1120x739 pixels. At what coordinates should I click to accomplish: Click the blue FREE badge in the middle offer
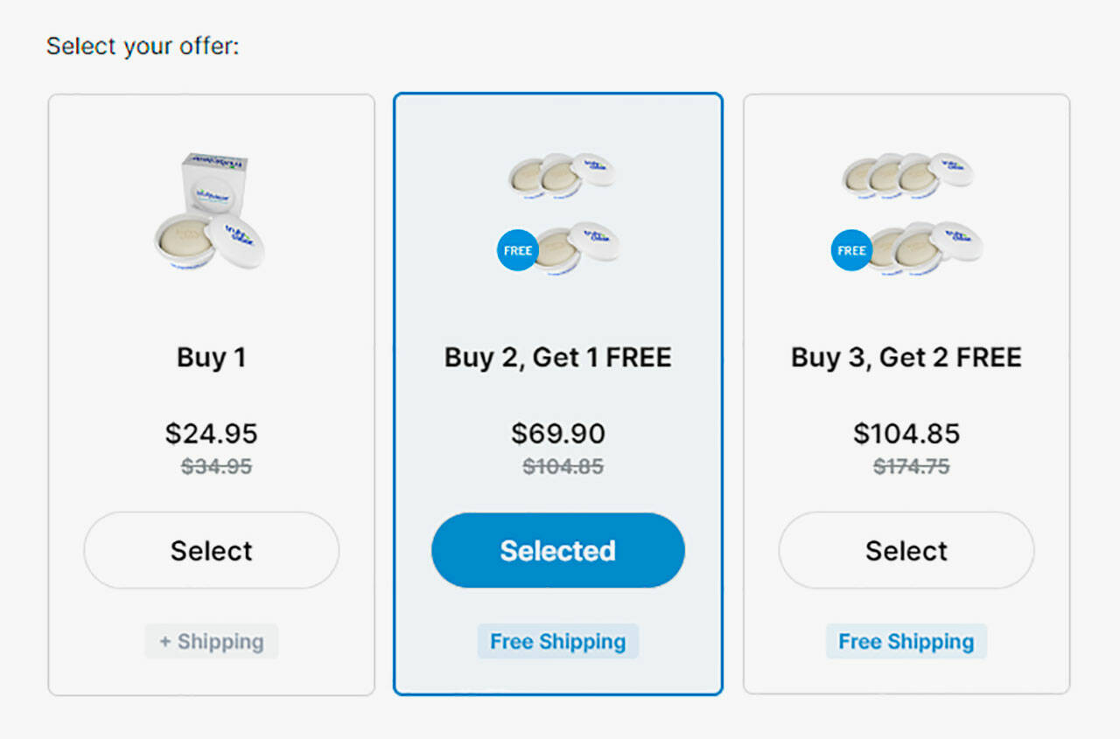[517, 250]
